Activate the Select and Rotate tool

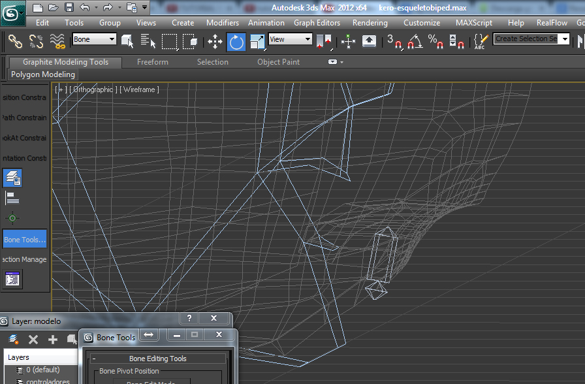tap(236, 42)
